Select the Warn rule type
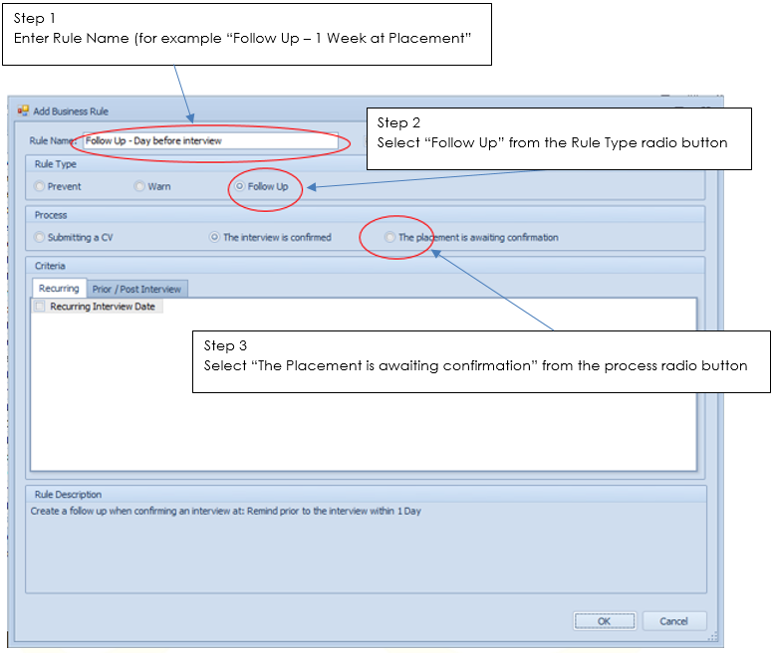The height and width of the screenshot is (653, 774). 140,186
